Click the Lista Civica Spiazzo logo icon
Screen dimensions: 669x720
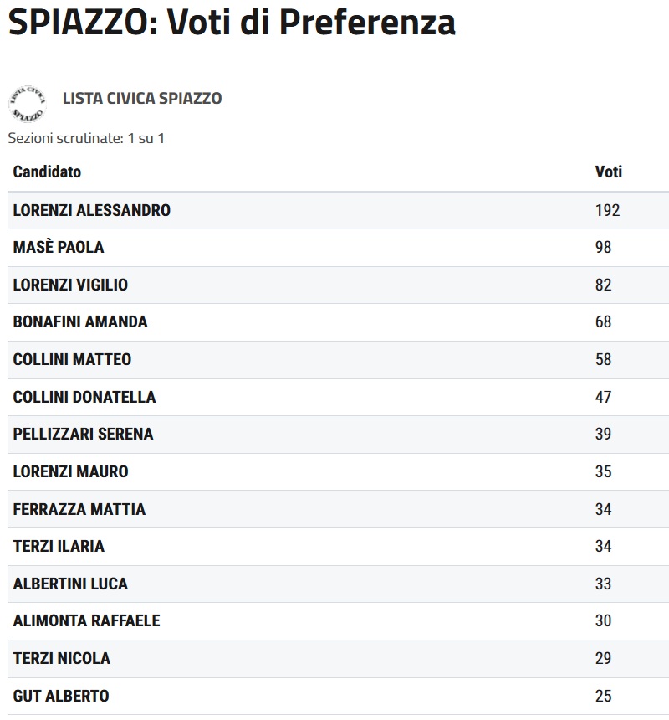[27, 102]
